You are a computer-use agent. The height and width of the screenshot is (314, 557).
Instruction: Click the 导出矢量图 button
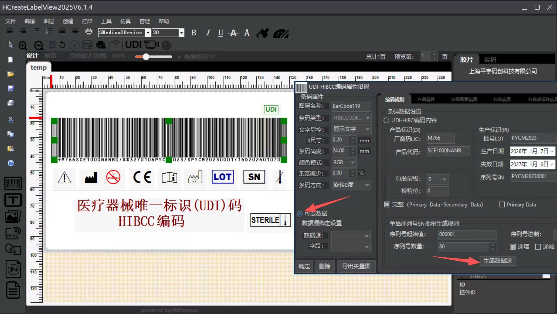point(356,266)
